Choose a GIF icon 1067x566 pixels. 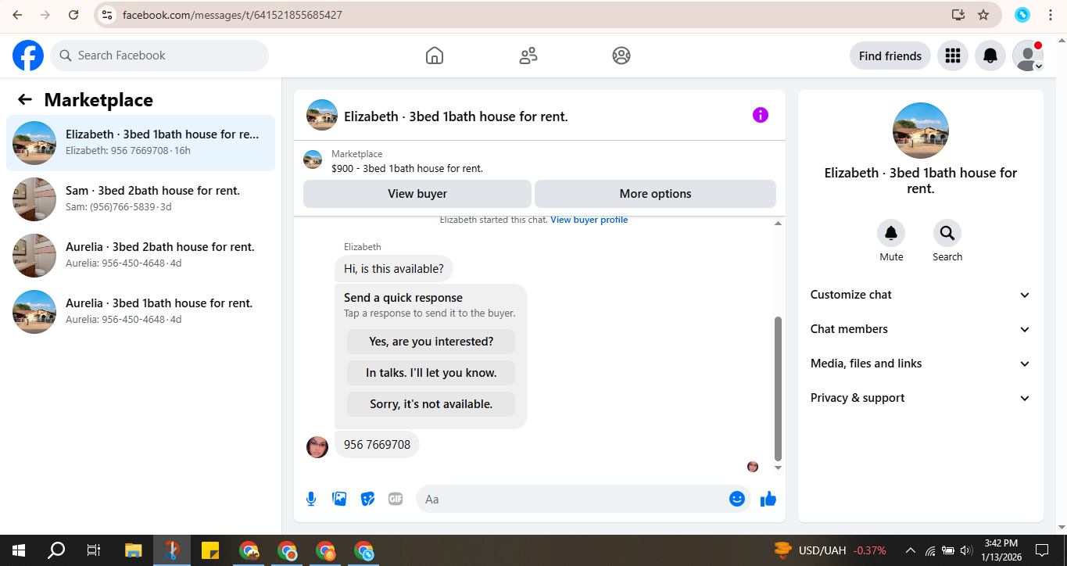click(396, 499)
